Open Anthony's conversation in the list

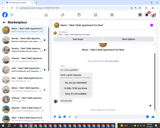coord(24,100)
